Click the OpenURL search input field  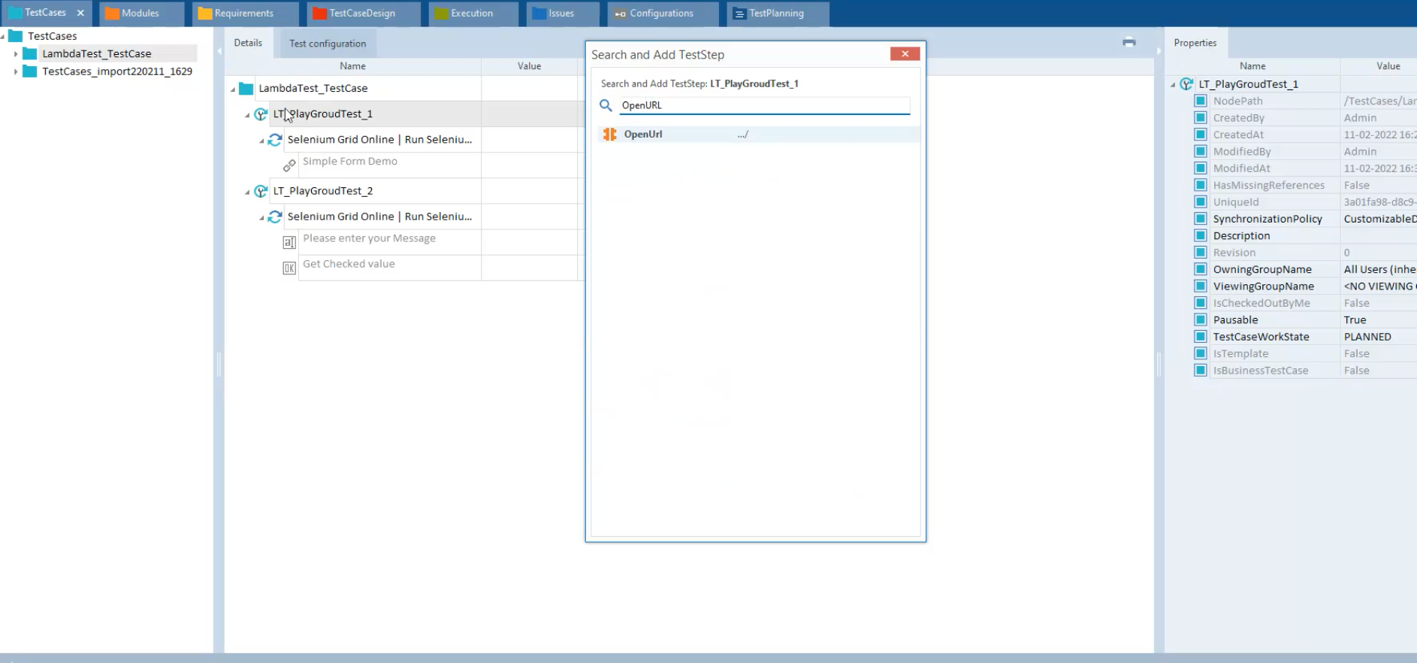coord(763,106)
